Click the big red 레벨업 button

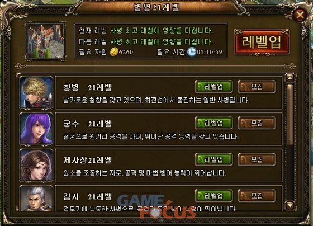[x=262, y=42]
